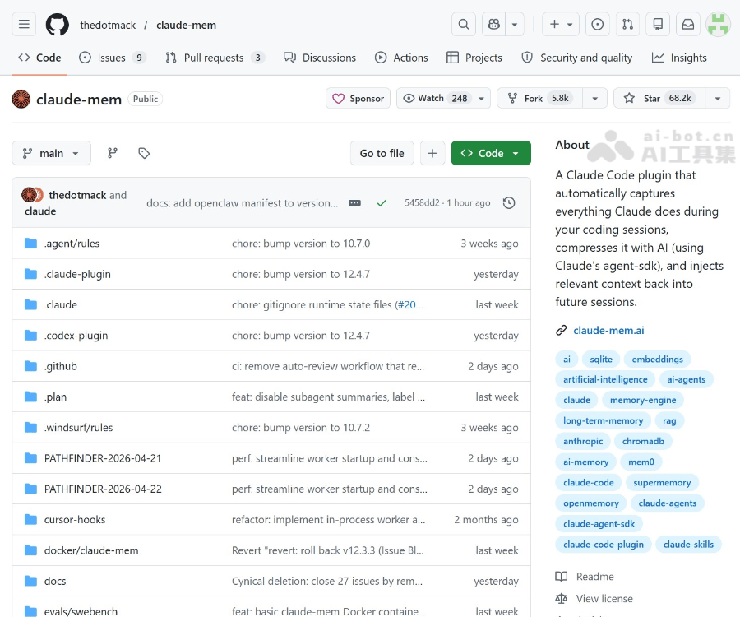Open the View license link
740x617 pixels.
pos(604,599)
